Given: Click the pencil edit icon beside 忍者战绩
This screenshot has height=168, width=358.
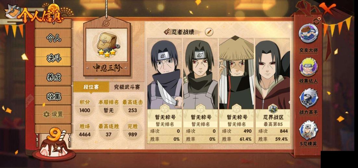Looking at the screenshot, I should 209,32.
